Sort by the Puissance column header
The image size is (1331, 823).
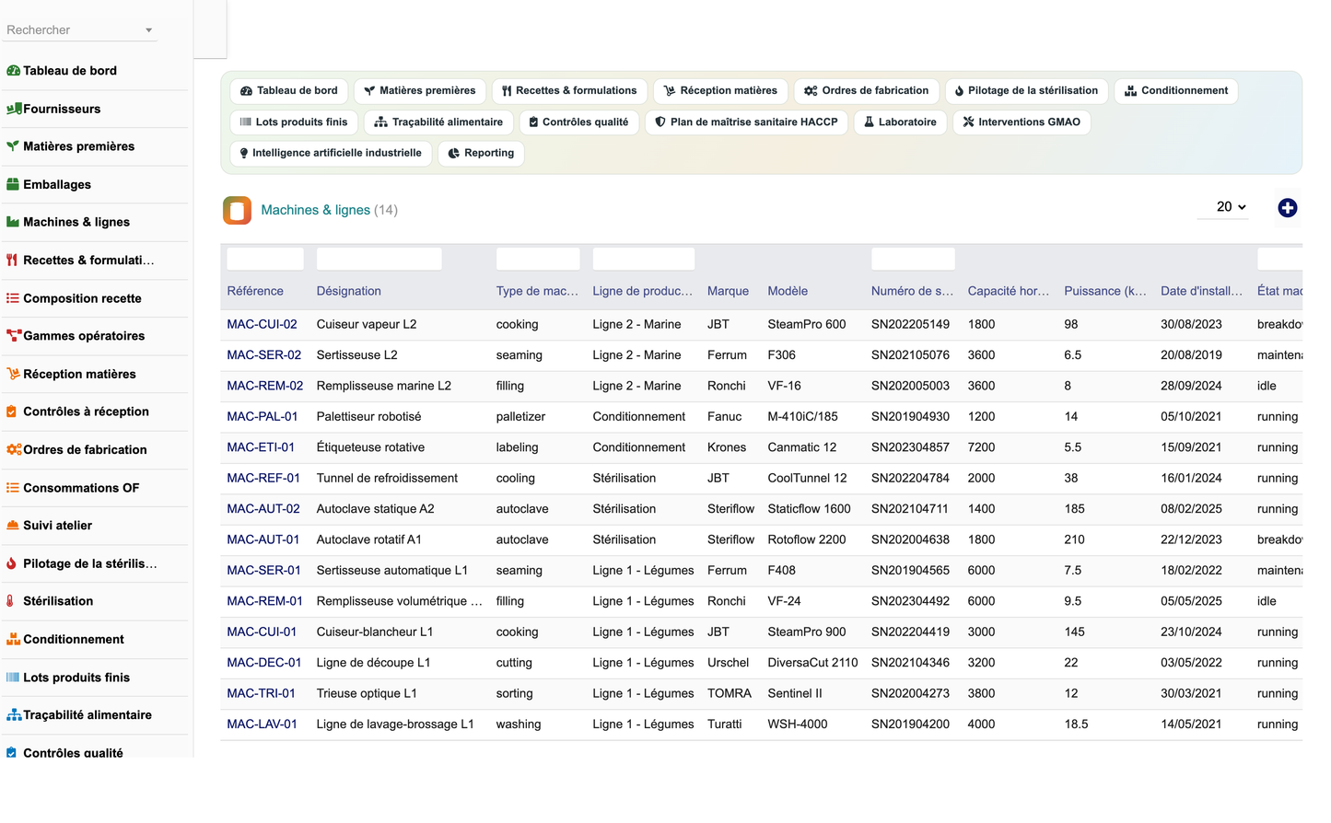(x=1105, y=291)
